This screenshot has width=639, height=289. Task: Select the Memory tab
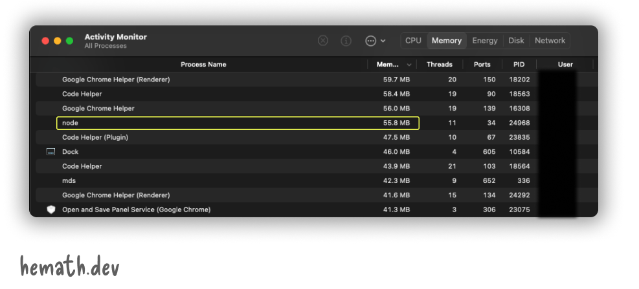click(x=447, y=41)
